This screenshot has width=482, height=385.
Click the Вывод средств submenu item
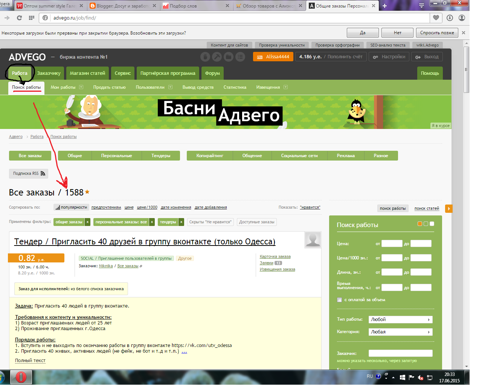click(x=198, y=87)
